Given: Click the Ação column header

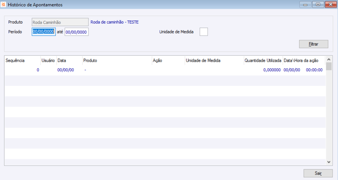Looking at the screenshot, I should (x=168, y=61).
